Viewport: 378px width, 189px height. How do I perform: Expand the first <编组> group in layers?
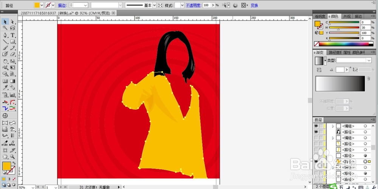(333, 126)
